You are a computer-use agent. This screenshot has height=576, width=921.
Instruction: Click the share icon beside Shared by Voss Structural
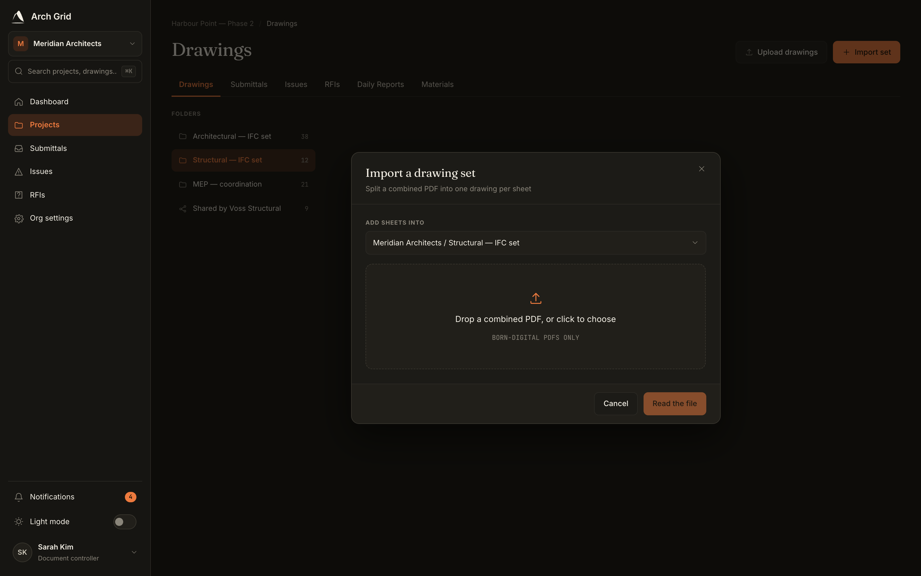pyautogui.click(x=183, y=209)
